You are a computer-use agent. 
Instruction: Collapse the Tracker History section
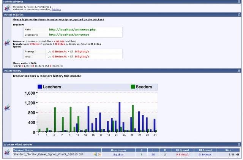[239, 71]
